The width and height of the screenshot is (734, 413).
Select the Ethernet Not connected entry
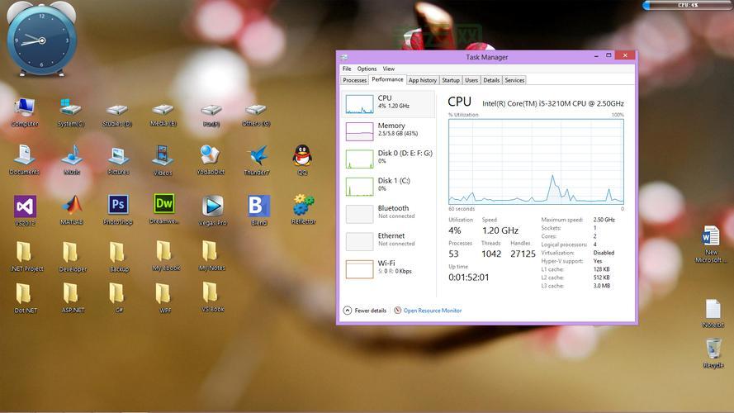[389, 242]
